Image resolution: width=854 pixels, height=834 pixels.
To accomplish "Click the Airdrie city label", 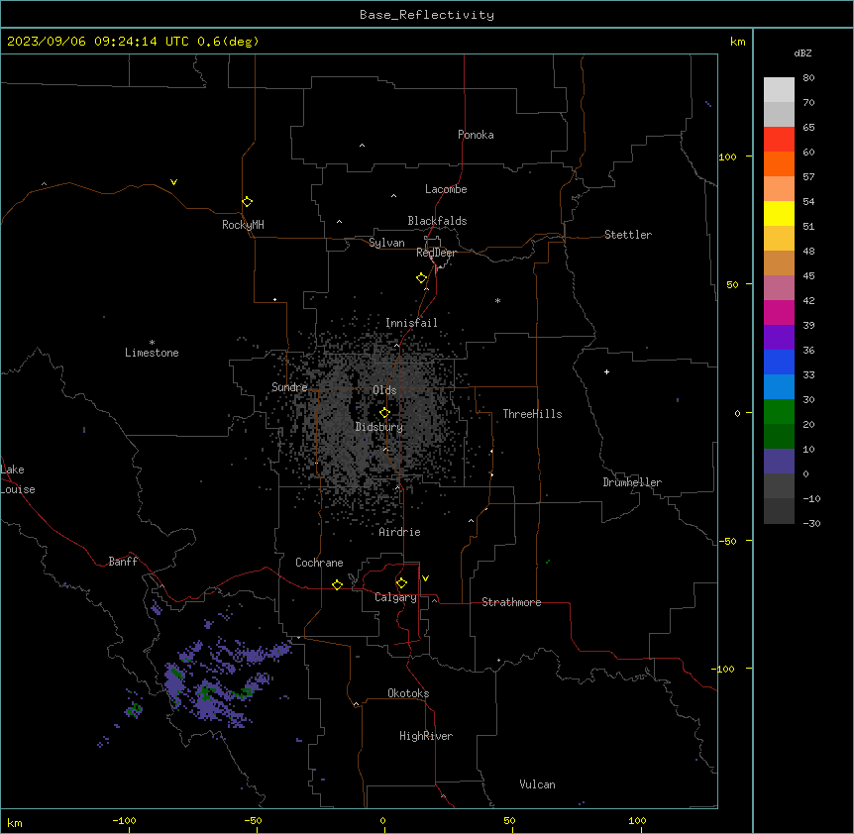I will [x=399, y=532].
